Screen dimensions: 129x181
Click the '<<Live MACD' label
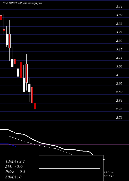point(109,174)
